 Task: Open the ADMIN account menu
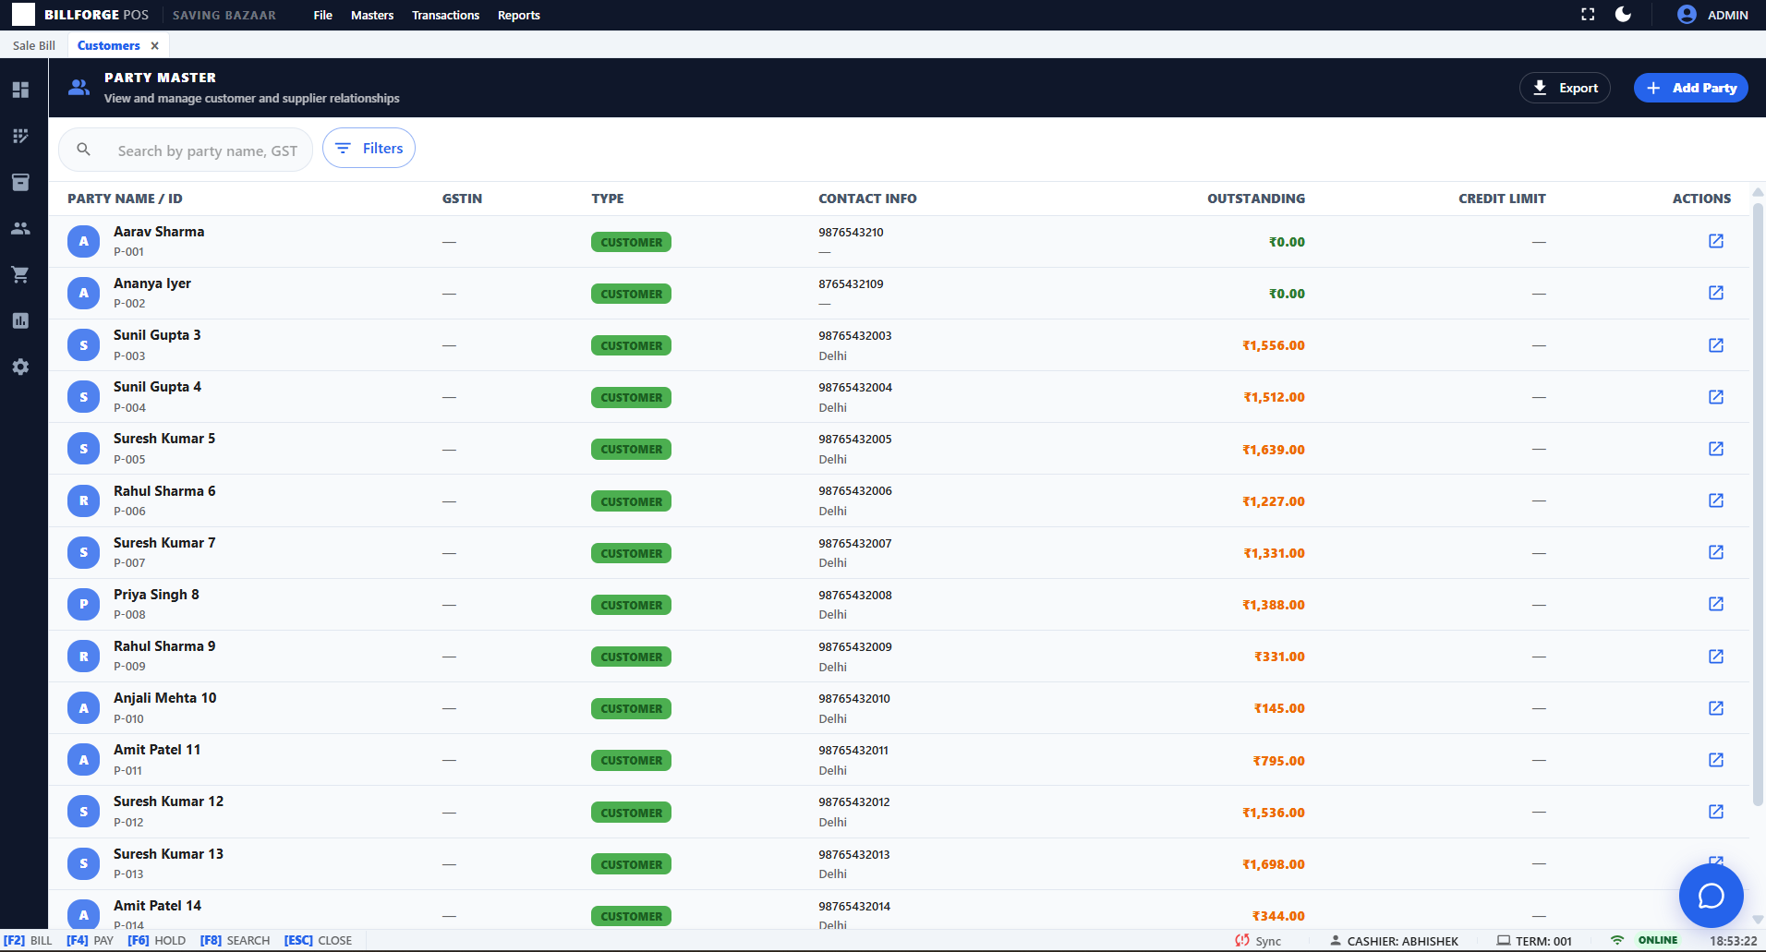point(1713,15)
